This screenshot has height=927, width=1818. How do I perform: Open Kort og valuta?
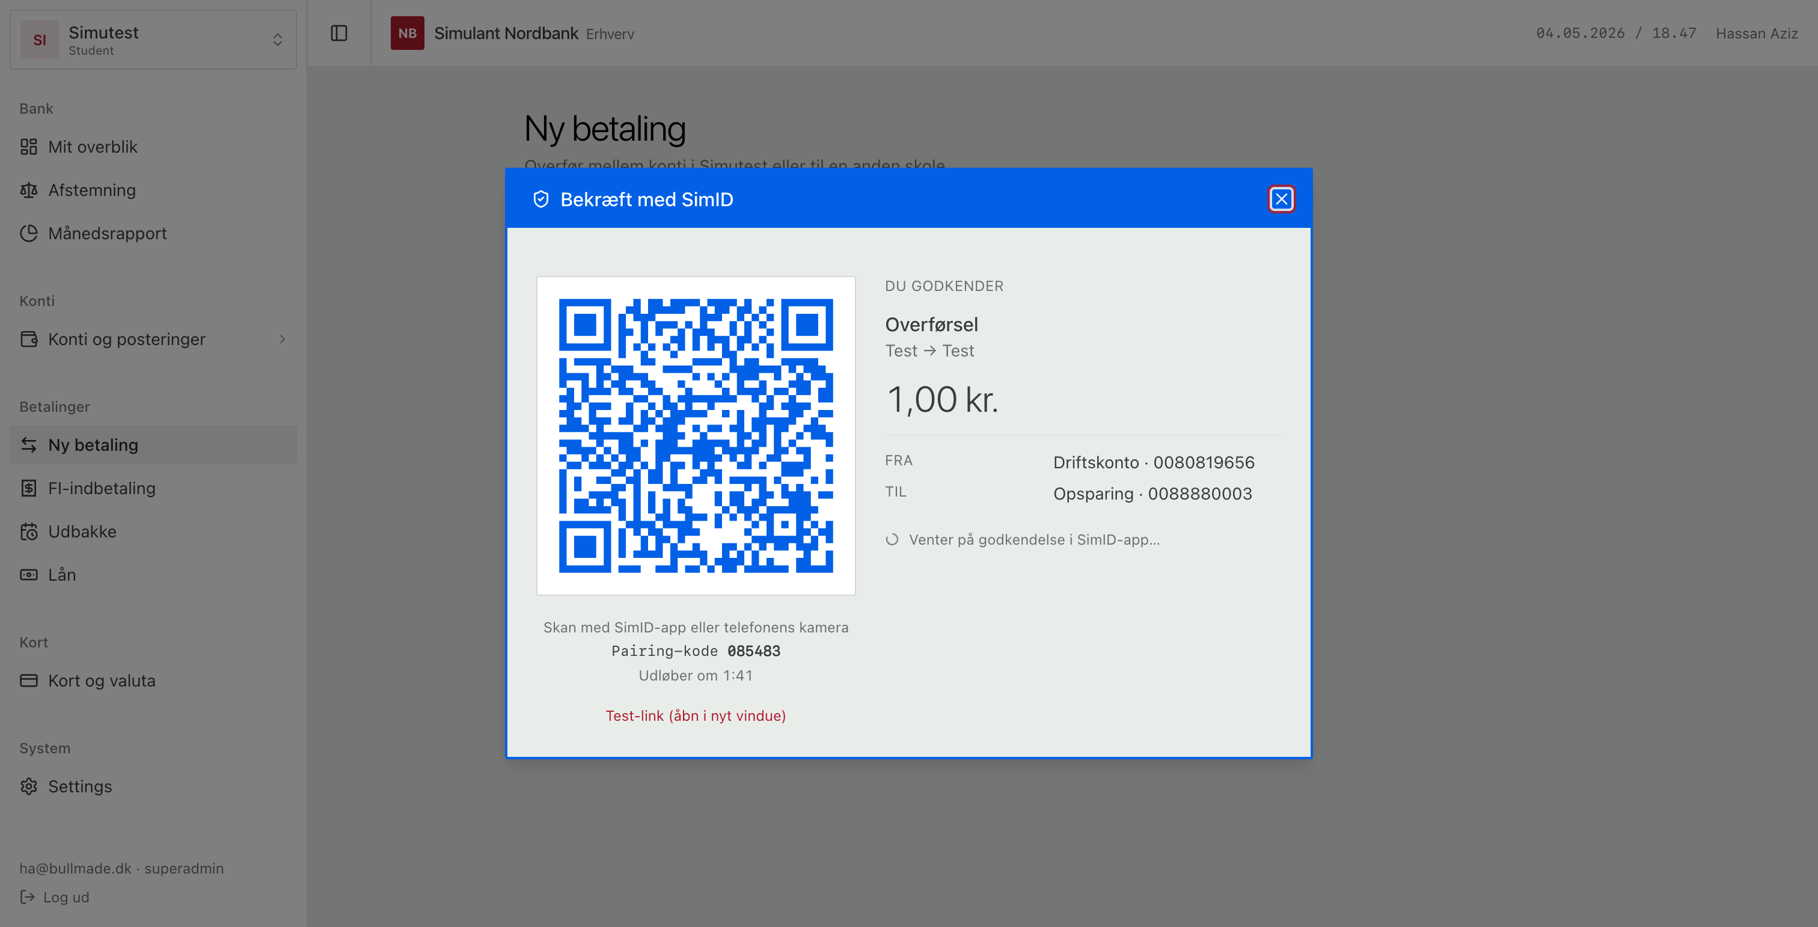153,680
